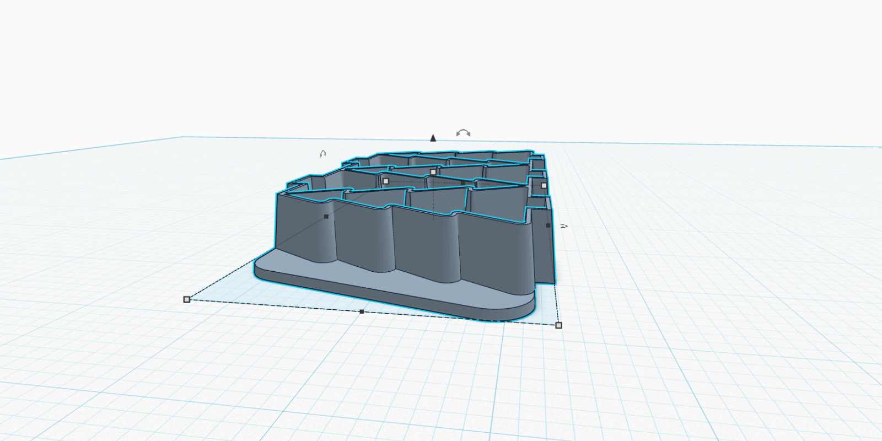Click the black cone lift handle above the model
This screenshot has height=441, width=882.
[433, 138]
